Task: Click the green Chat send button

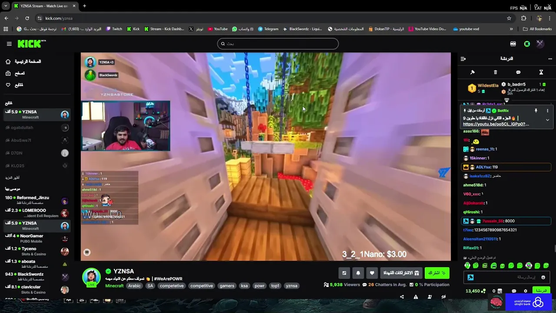Action: click(x=541, y=291)
